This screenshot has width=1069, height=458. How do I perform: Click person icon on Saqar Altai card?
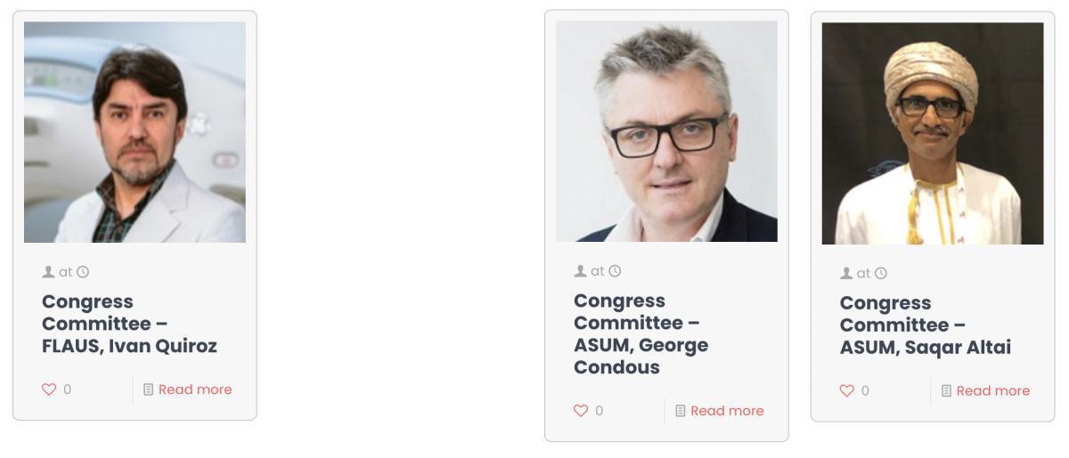click(x=846, y=273)
